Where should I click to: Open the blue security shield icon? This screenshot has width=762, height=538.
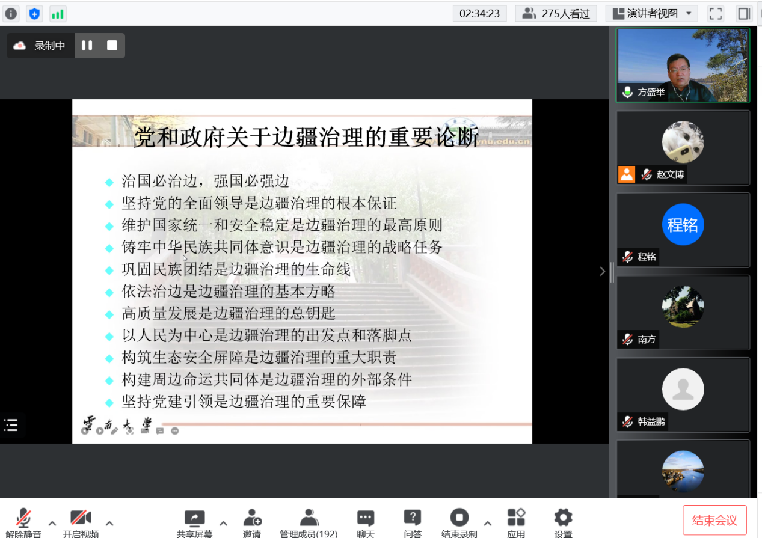pos(35,13)
